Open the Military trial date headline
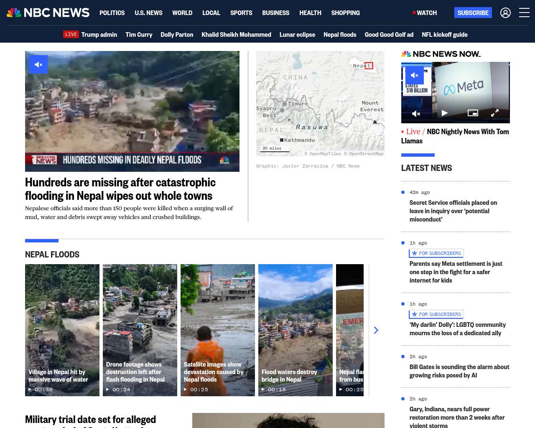 [x=90, y=420]
